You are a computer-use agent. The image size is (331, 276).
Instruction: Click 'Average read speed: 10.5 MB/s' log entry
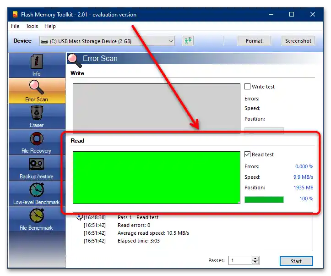click(153, 233)
